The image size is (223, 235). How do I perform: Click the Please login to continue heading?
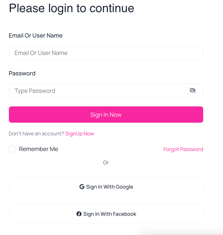pos(71,9)
